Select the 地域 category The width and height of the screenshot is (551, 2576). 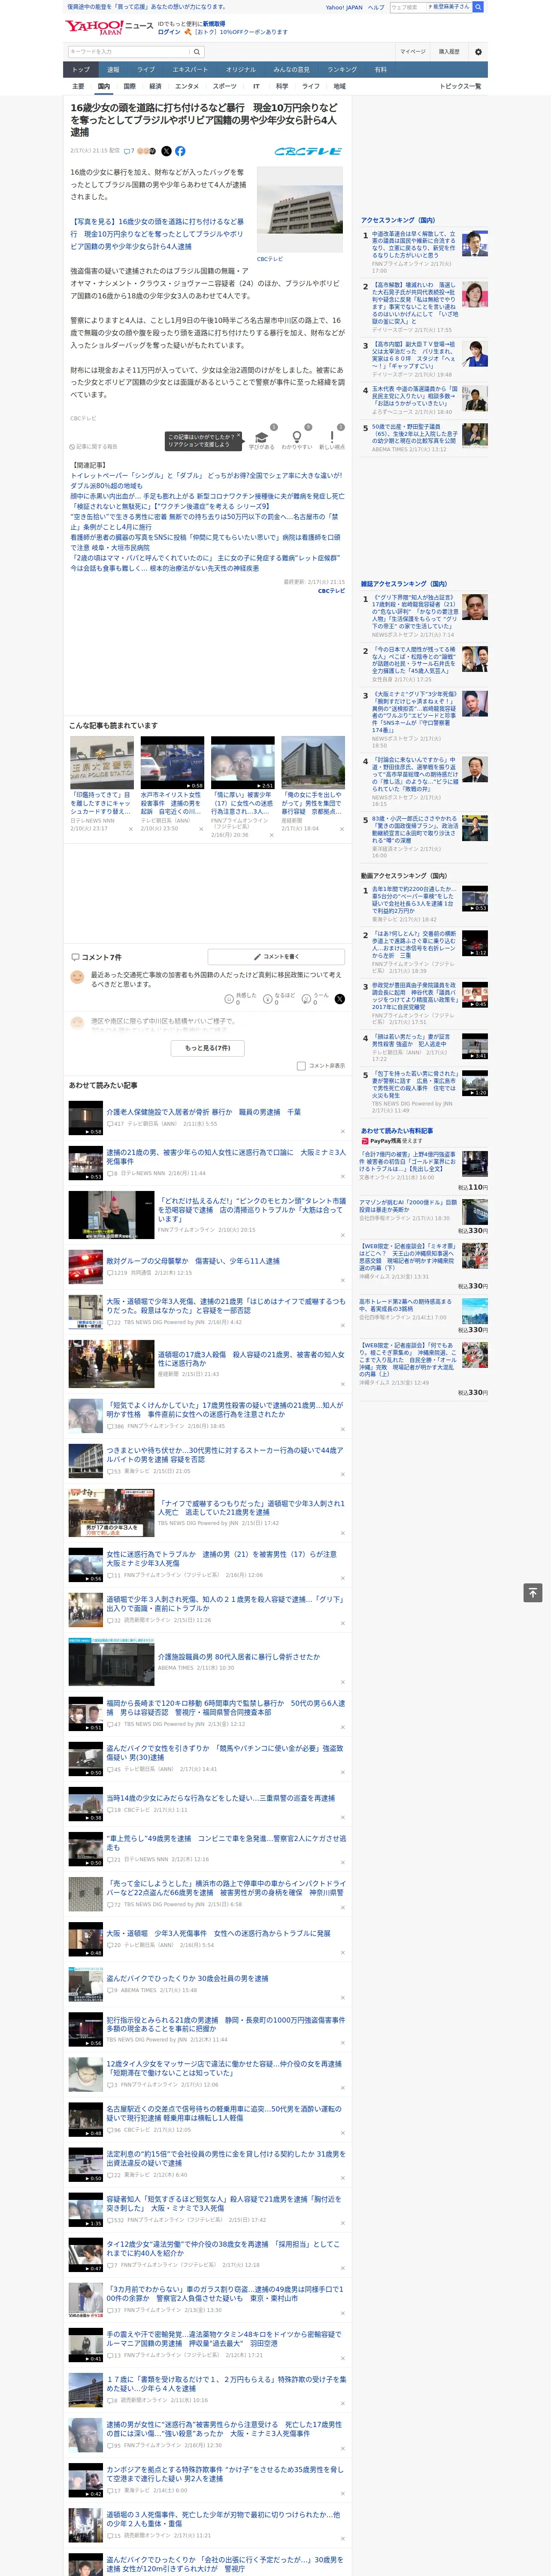pyautogui.click(x=340, y=86)
